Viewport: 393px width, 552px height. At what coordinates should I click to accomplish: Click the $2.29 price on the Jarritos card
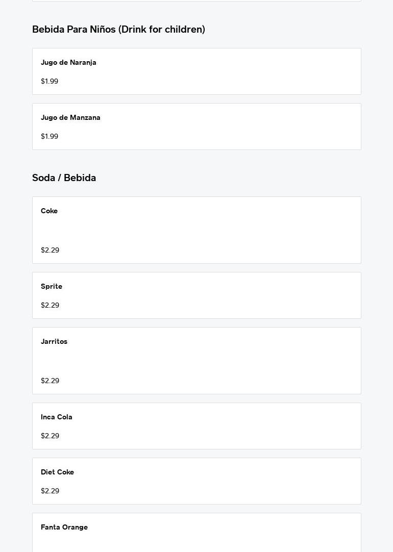point(50,381)
